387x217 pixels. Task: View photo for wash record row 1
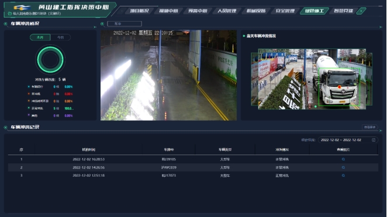click(x=343, y=159)
